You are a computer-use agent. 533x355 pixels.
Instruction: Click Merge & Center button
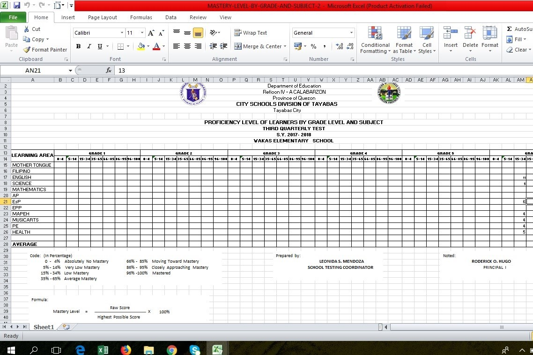click(x=258, y=46)
